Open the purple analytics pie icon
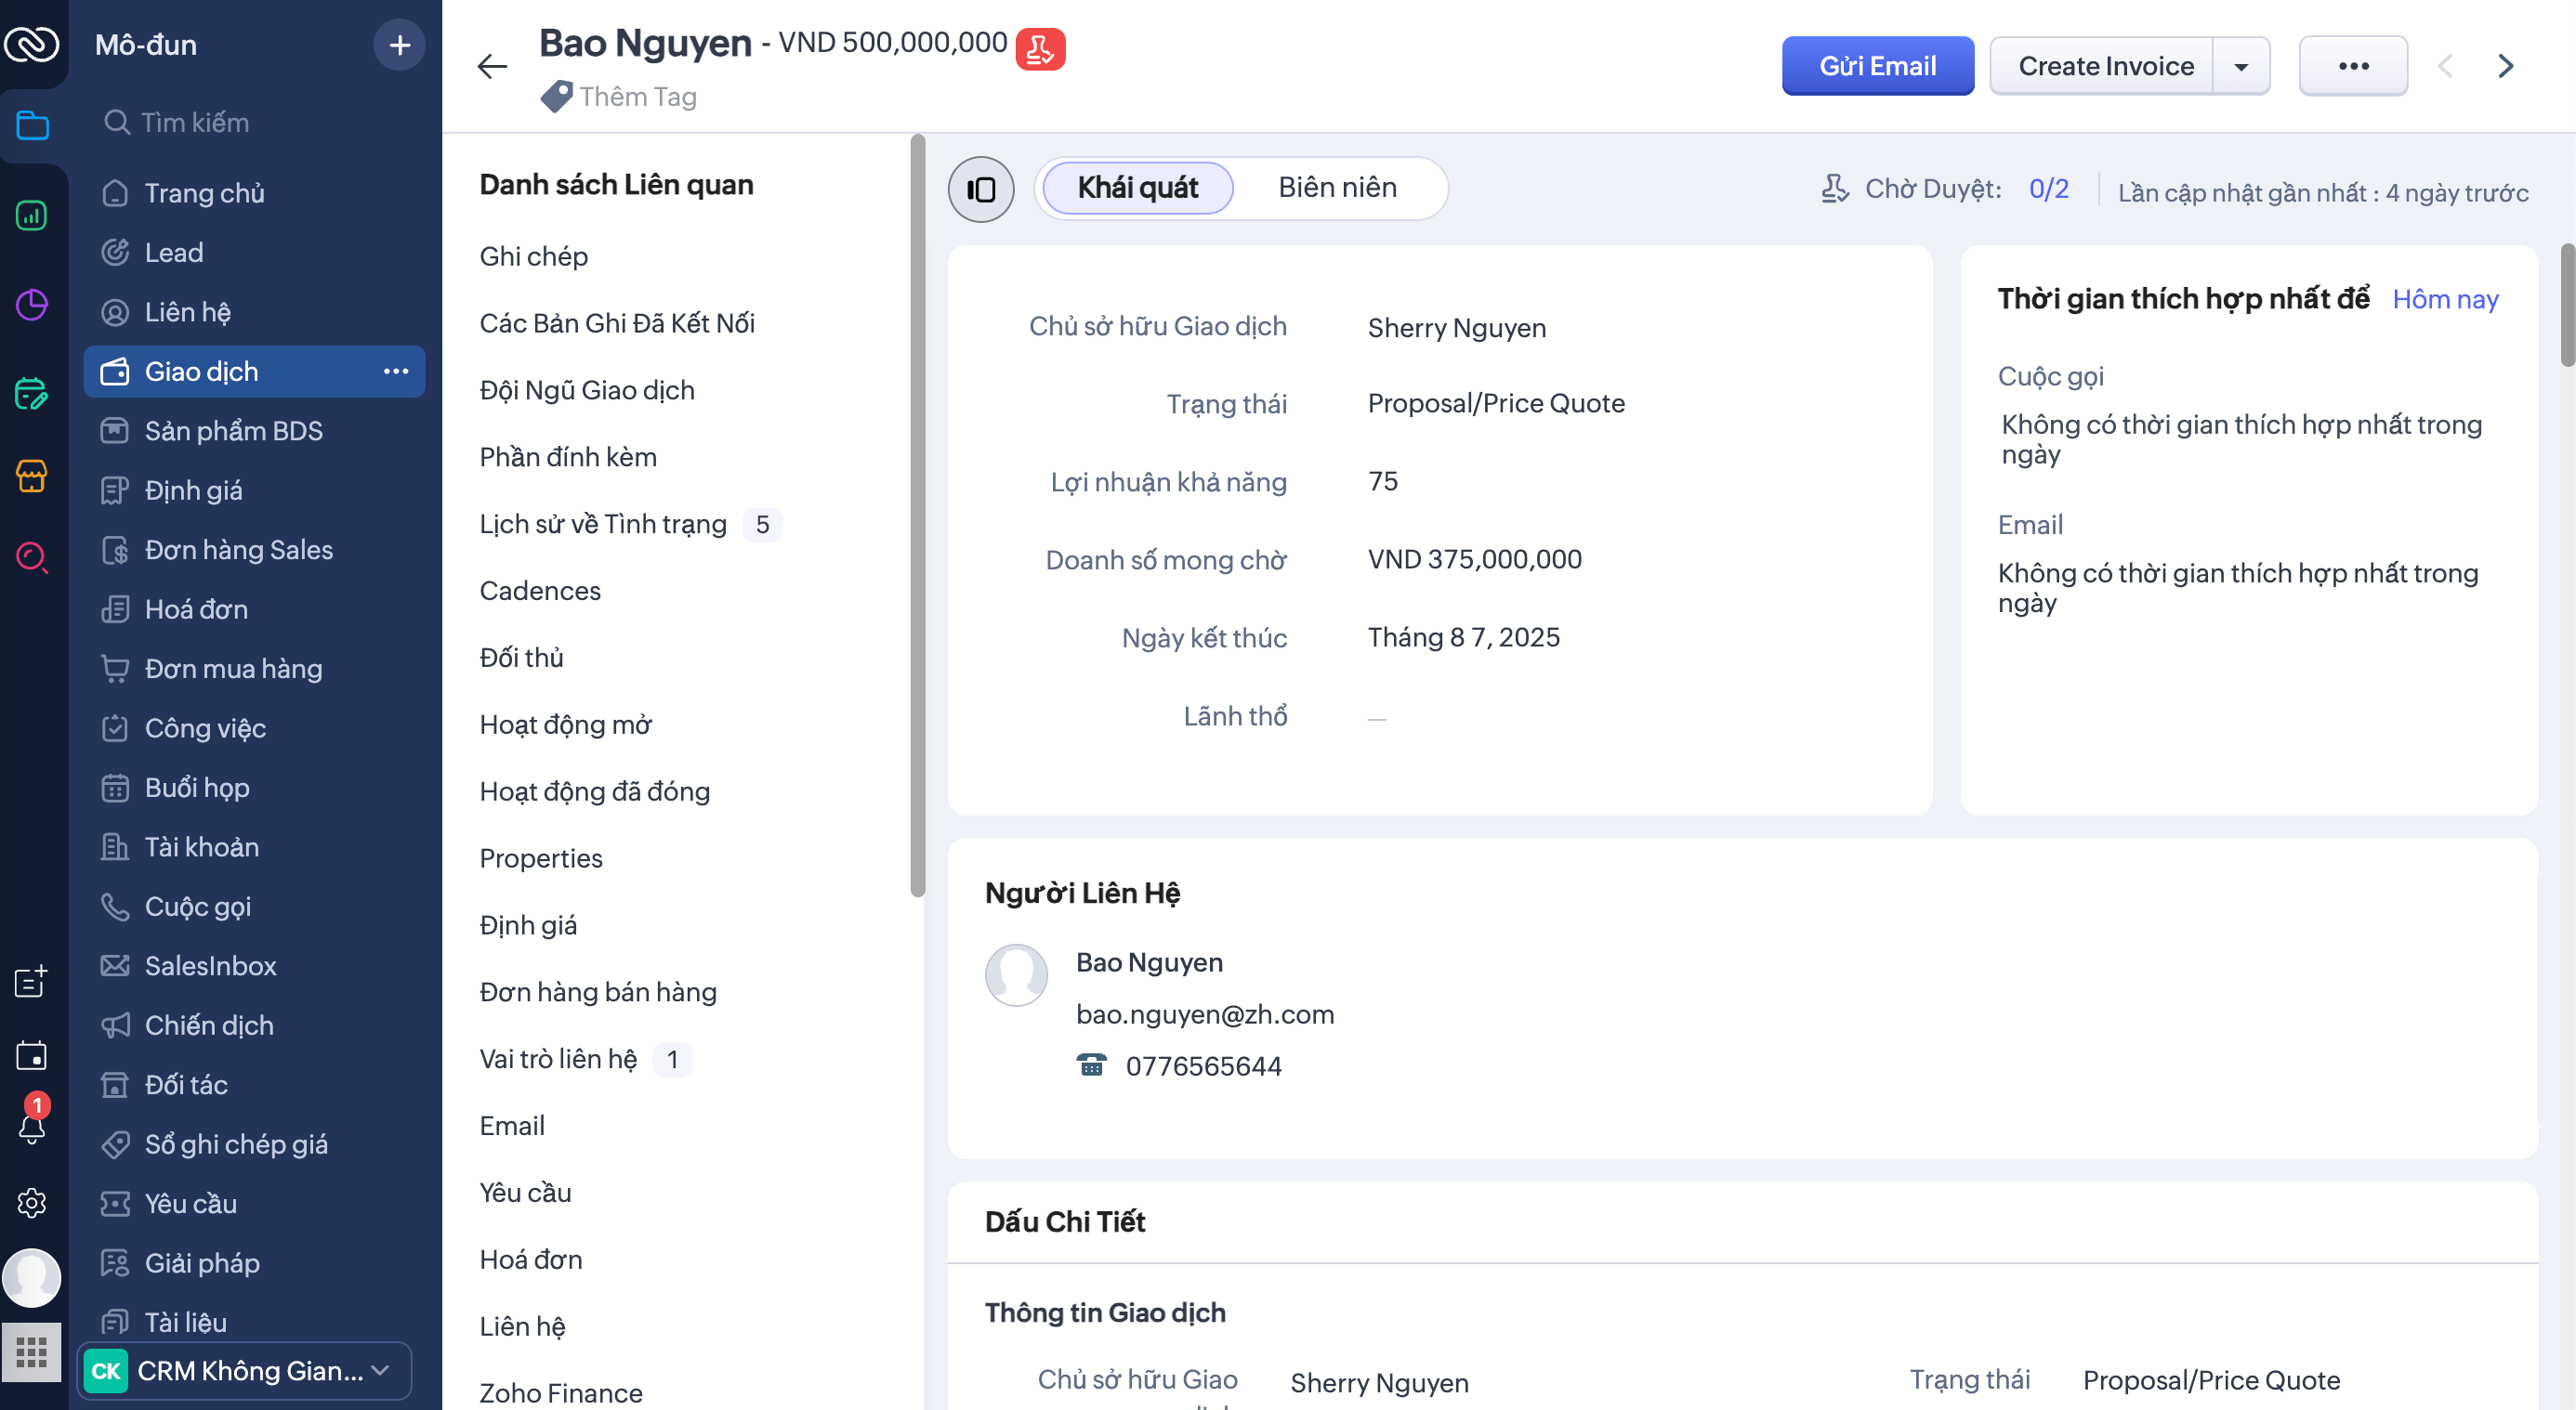 (32, 305)
